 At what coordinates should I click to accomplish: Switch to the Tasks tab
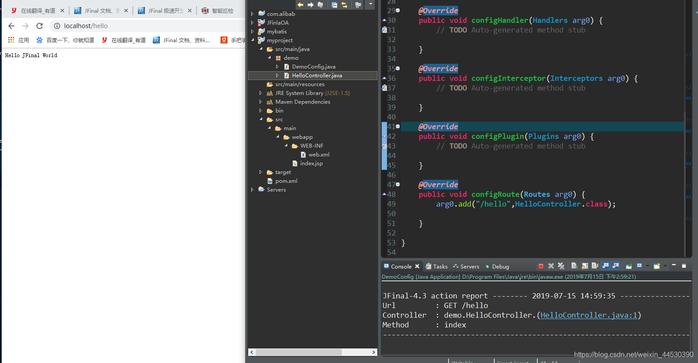click(x=437, y=266)
